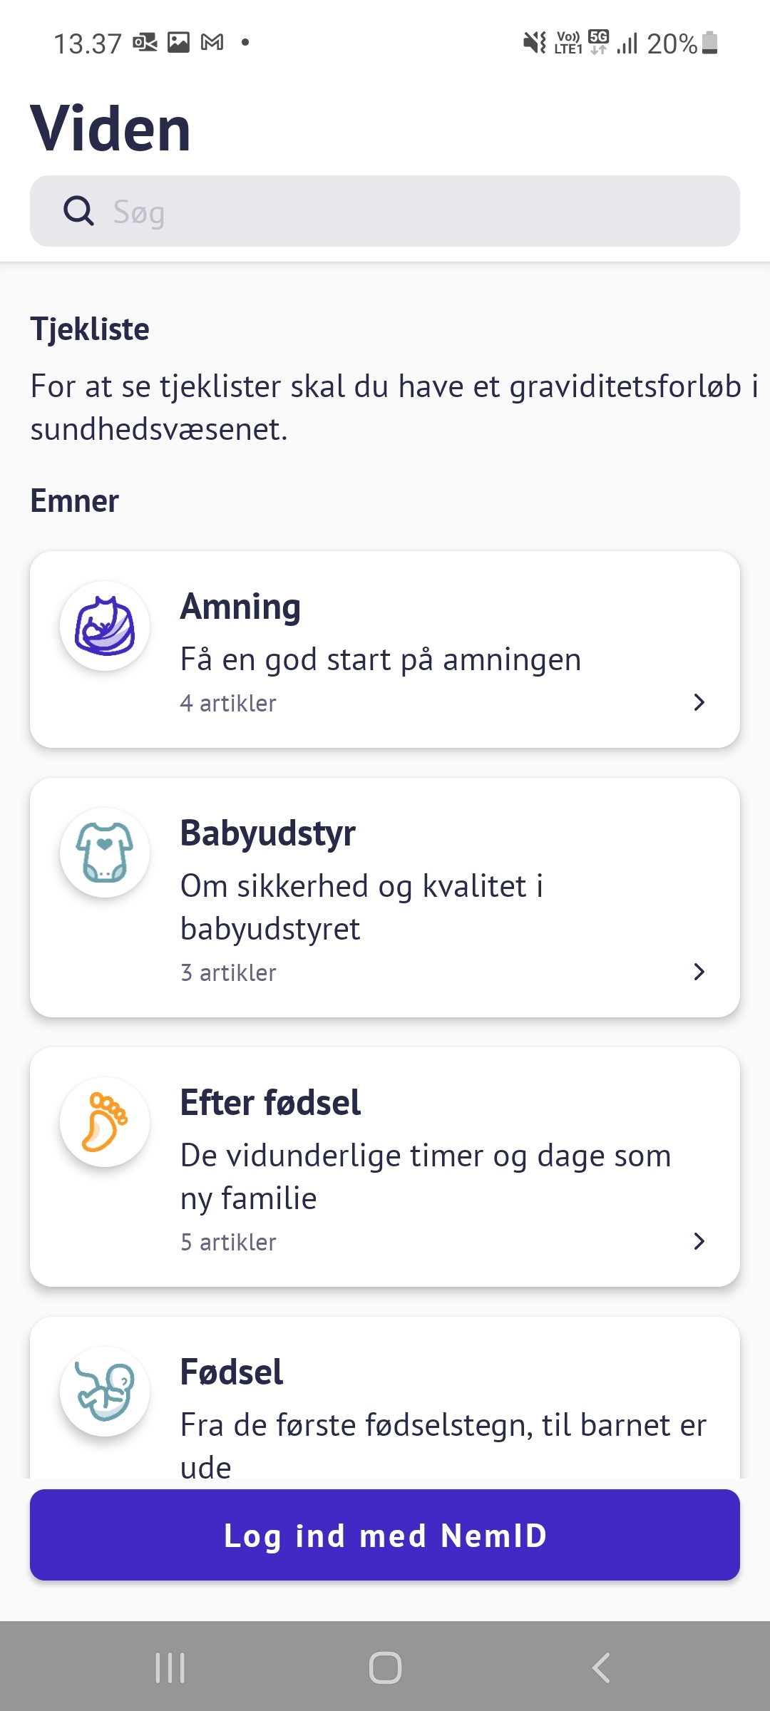Open the recent apps navigation icon
The image size is (770, 1711).
tap(170, 1668)
